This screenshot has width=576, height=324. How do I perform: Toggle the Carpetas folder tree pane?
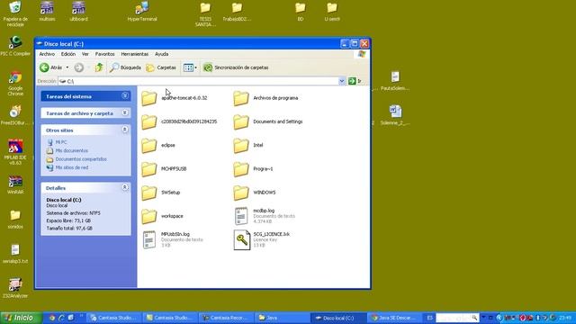click(x=161, y=67)
